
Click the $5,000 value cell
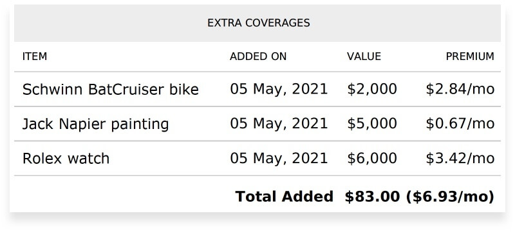pyautogui.click(x=372, y=124)
